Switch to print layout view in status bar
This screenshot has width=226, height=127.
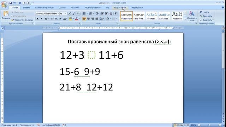pyautogui.click(x=175, y=125)
